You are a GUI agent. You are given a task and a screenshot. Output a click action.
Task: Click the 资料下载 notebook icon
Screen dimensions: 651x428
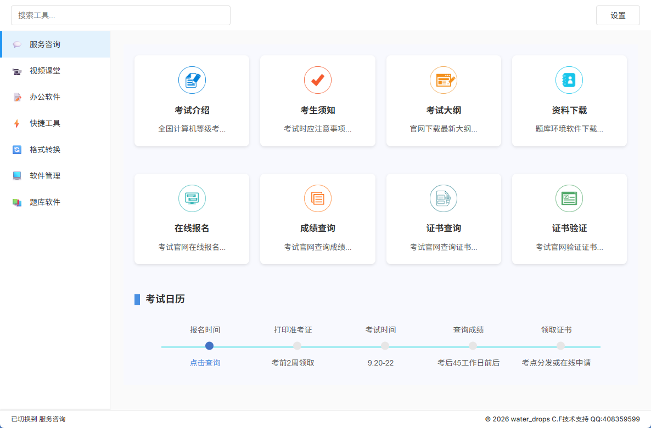coord(569,79)
